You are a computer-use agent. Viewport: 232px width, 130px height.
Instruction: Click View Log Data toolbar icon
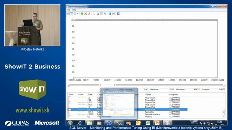pos(71,14)
